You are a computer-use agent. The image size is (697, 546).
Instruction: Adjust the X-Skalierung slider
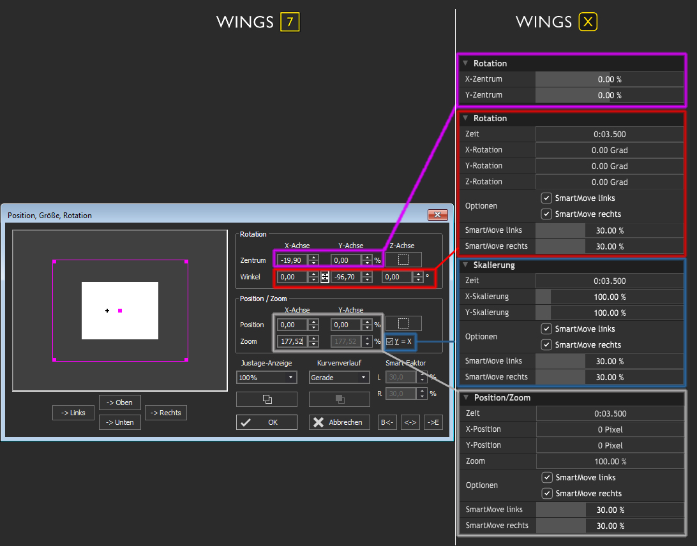(610, 297)
